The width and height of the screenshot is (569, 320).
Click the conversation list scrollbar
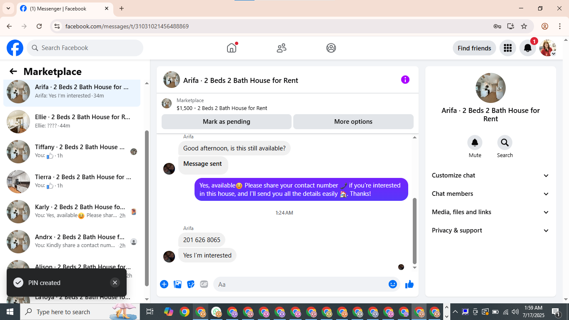point(147,208)
